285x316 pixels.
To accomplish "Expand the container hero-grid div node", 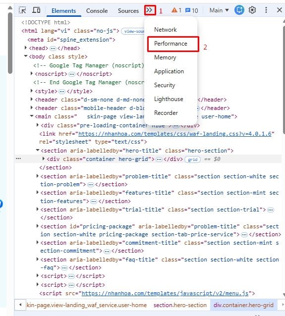I will [43, 158].
